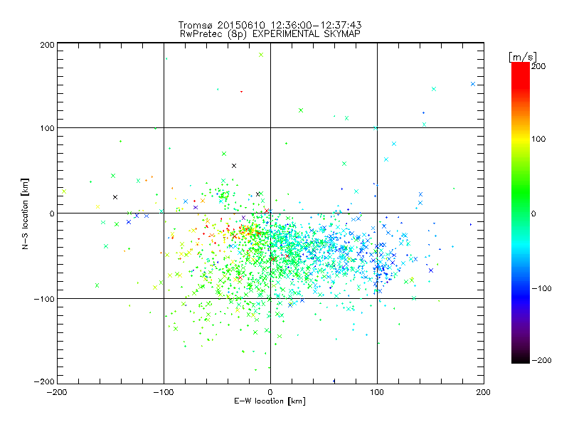Click the subtitle 'RwPretec (8p) EXPERIMENTAL SKYMAP'
Screen dimensions: 569x427
(x=270, y=33)
